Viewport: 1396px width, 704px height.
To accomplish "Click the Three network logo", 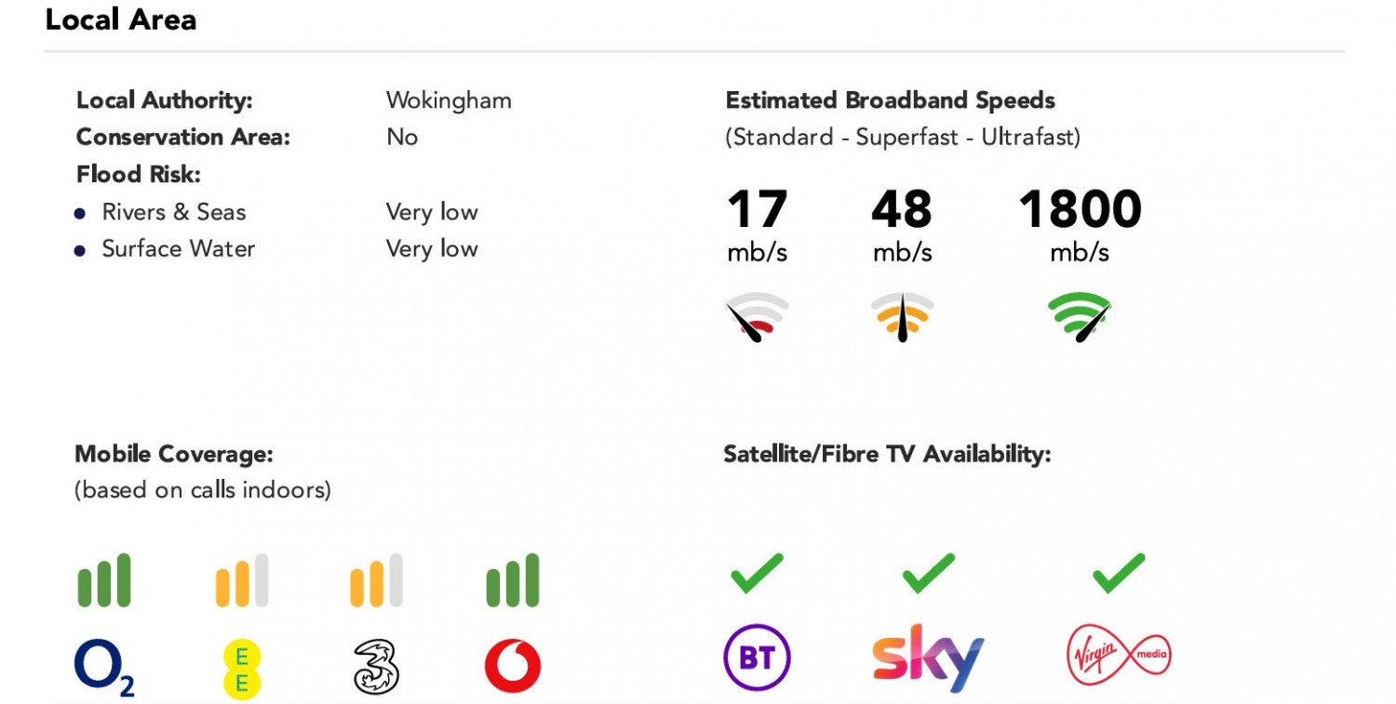I will tap(376, 668).
